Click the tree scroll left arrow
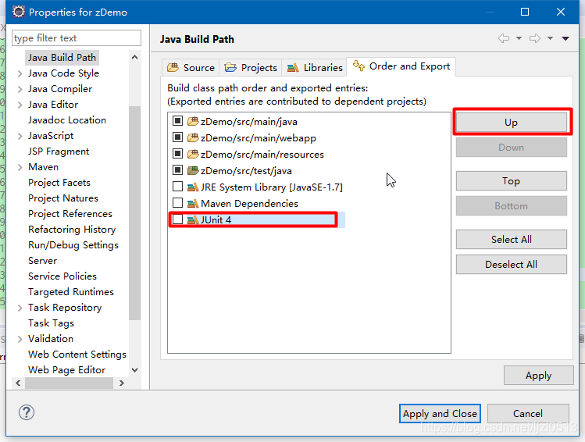The image size is (585, 442). point(18,383)
